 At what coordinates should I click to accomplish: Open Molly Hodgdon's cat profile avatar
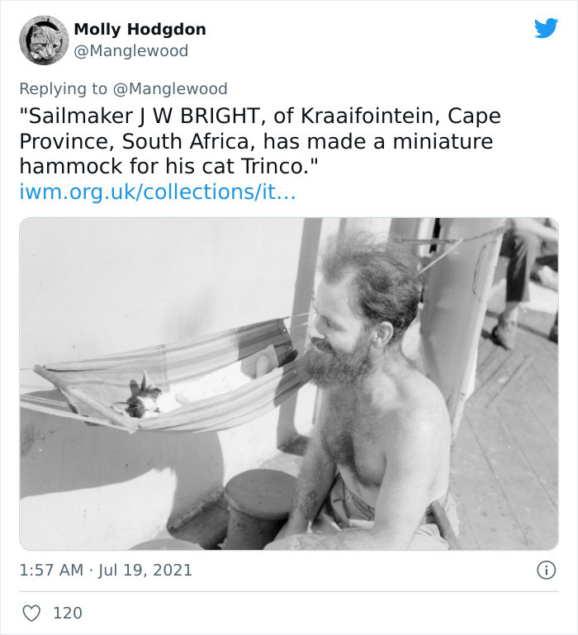point(44,40)
